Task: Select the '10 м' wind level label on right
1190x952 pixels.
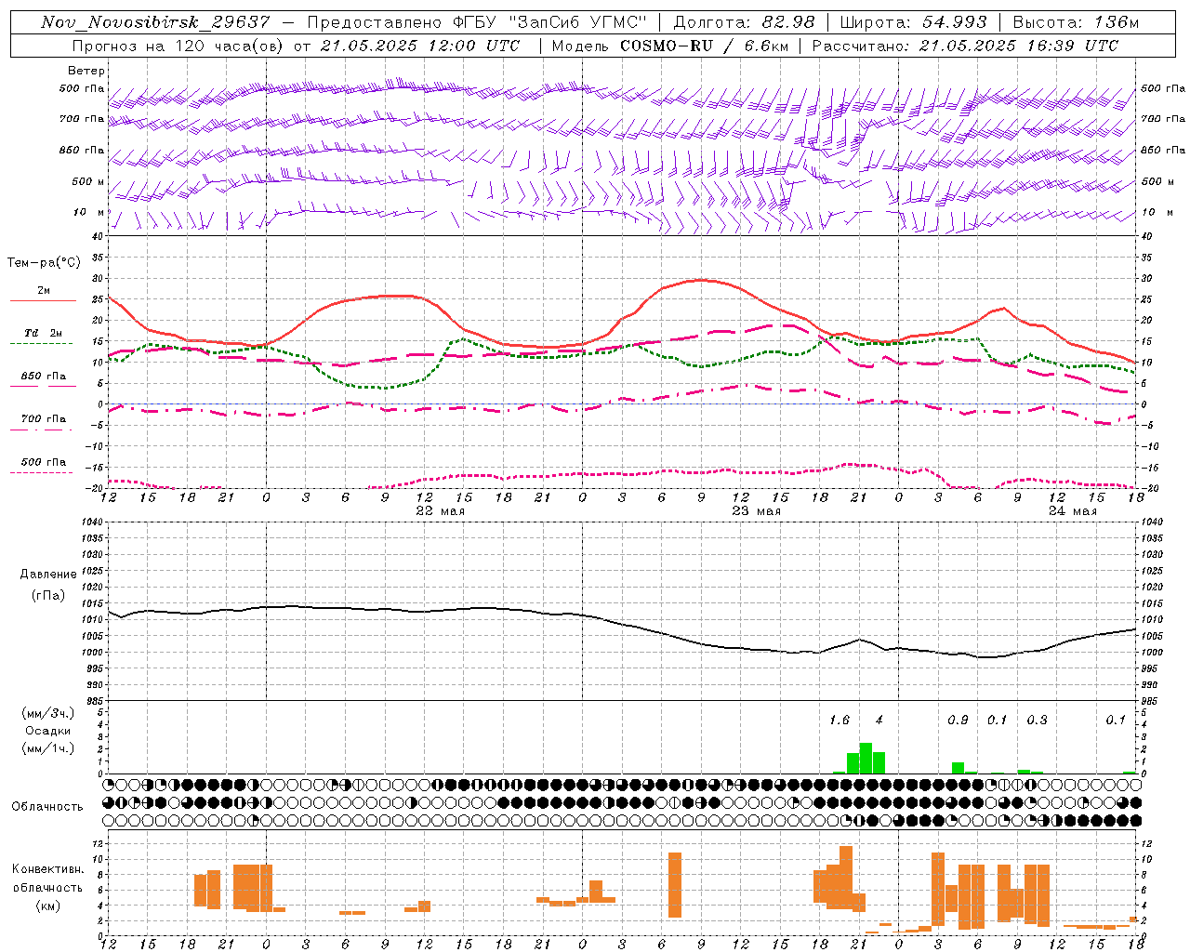Action: pos(1157,212)
